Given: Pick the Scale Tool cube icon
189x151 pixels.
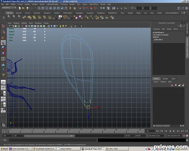Looking at the screenshot, I should click(x=3, y=53).
